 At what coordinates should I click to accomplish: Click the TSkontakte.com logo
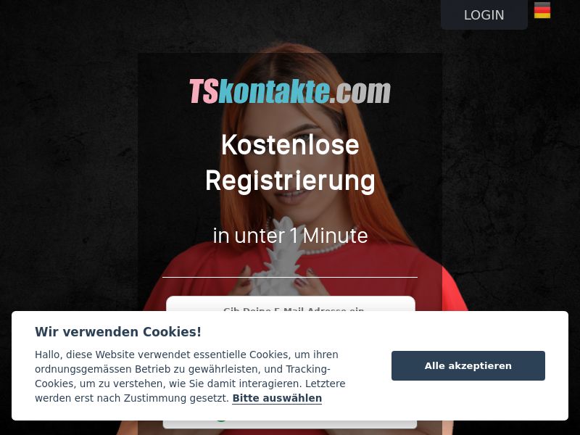[290, 91]
